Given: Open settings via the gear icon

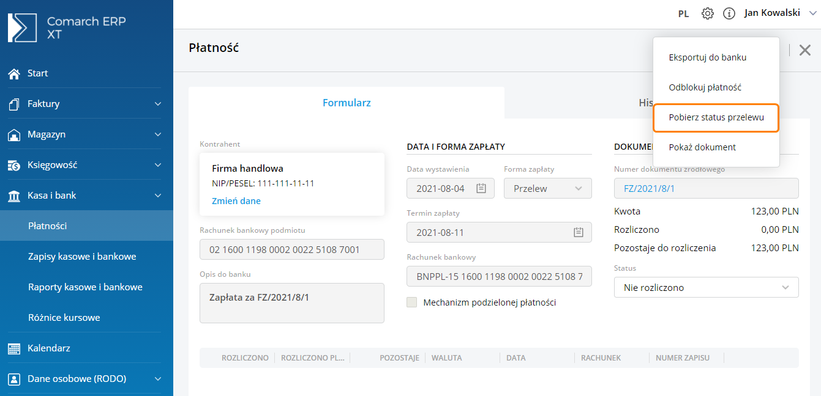Looking at the screenshot, I should pyautogui.click(x=708, y=13).
